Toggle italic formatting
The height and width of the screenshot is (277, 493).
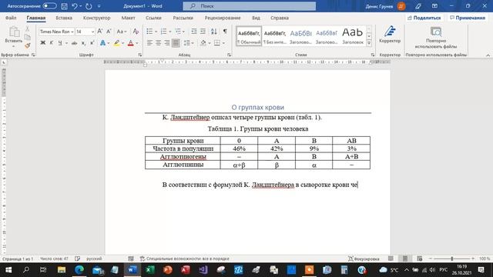click(x=52, y=43)
